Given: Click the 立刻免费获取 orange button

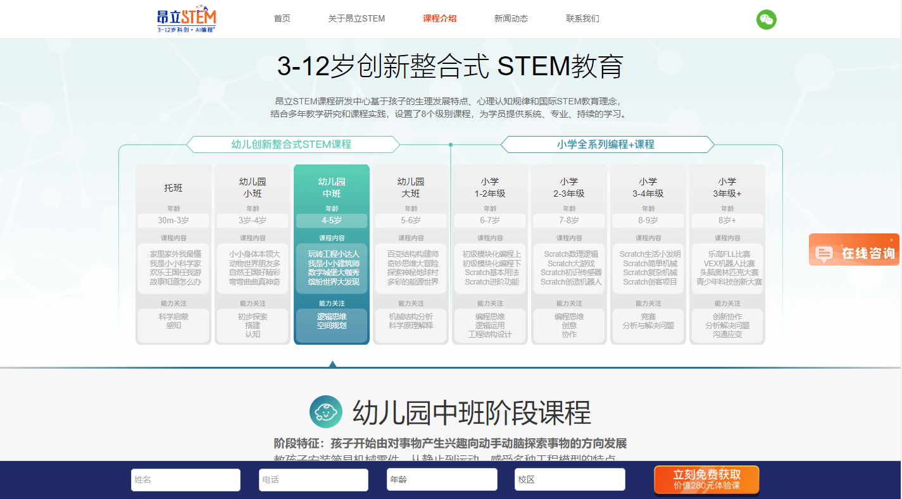Looking at the screenshot, I should click(x=706, y=480).
